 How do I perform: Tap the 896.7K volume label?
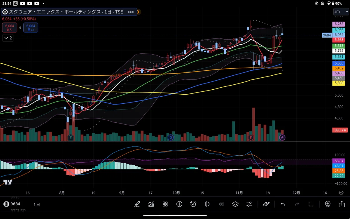(340, 130)
